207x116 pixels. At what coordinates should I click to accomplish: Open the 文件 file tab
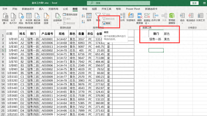click(5, 9)
